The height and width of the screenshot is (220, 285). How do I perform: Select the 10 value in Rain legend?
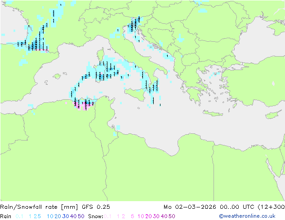(x=50, y=216)
